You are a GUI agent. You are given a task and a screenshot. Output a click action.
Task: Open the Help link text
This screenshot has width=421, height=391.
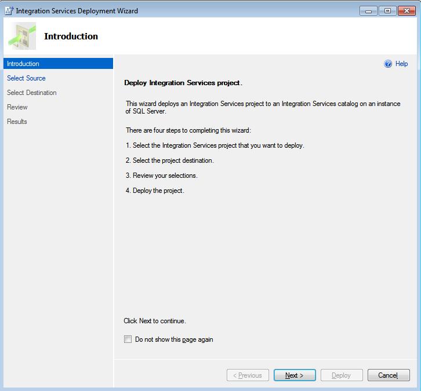pyautogui.click(x=401, y=64)
